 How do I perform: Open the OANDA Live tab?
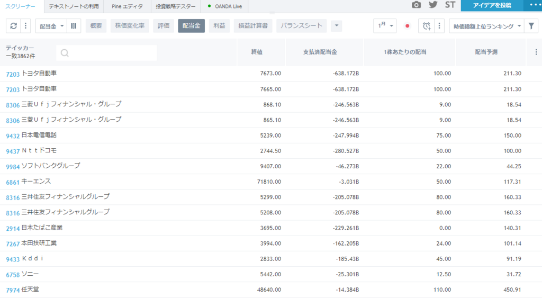224,6
